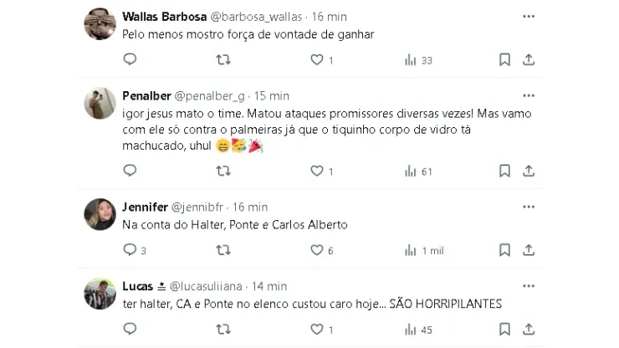The width and height of the screenshot is (619, 348).
Task: Bookmark Lucas's tweet
Action: (504, 330)
